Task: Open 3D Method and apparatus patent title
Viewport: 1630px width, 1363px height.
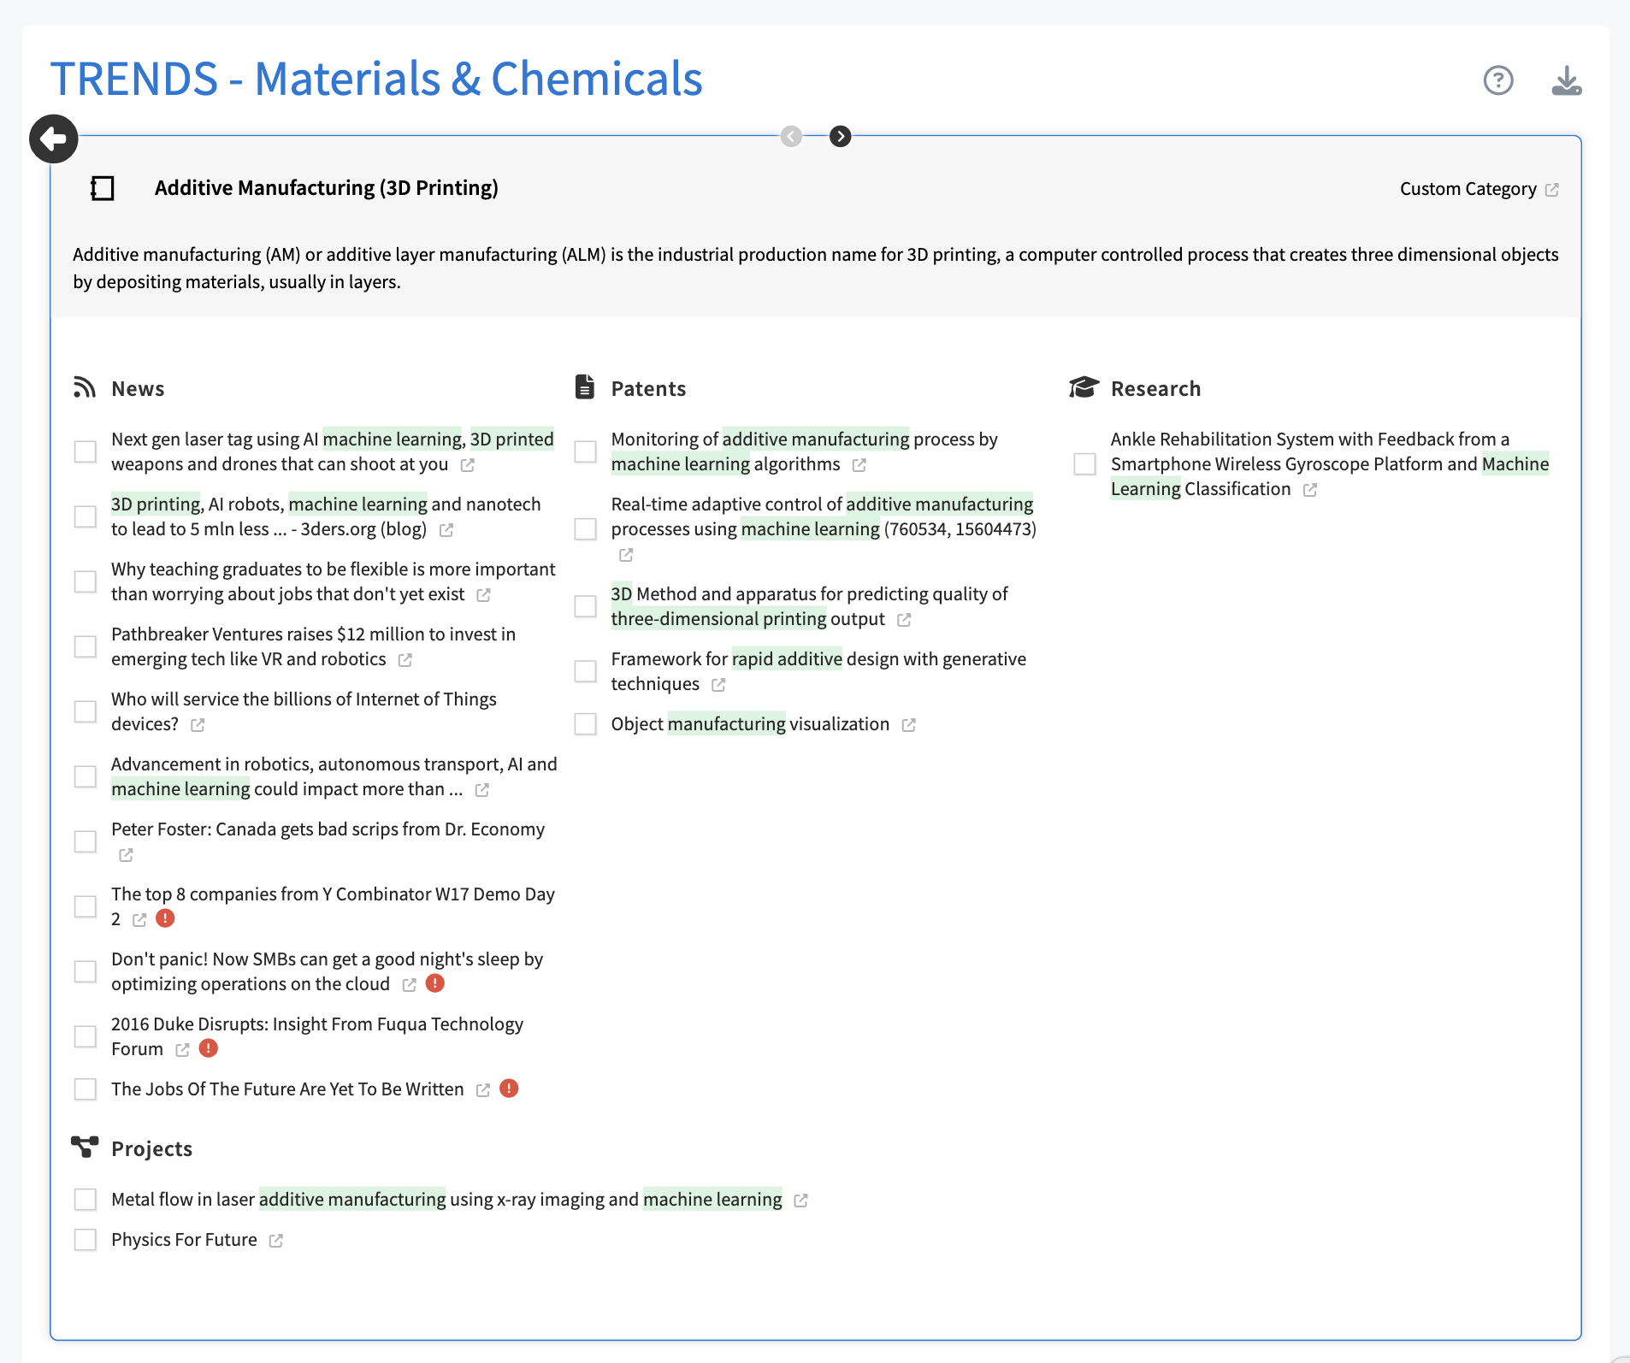Action: 809,606
